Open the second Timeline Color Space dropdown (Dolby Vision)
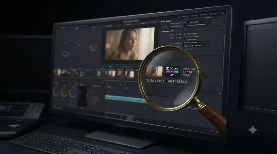The height and width of the screenshot is (154, 277). (x=197, y=25)
